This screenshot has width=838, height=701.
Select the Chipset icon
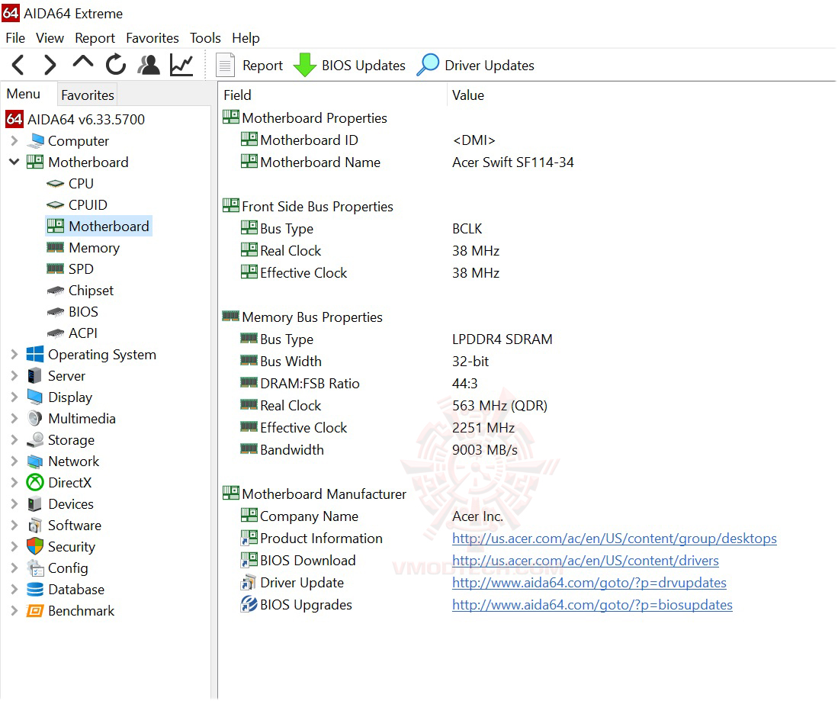55,291
